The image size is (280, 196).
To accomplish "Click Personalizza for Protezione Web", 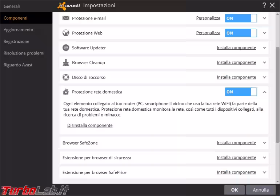I will 208,33.
